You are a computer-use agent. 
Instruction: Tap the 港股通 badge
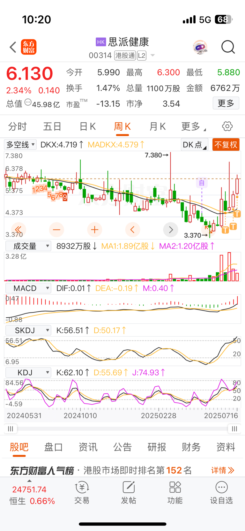pos(125,56)
